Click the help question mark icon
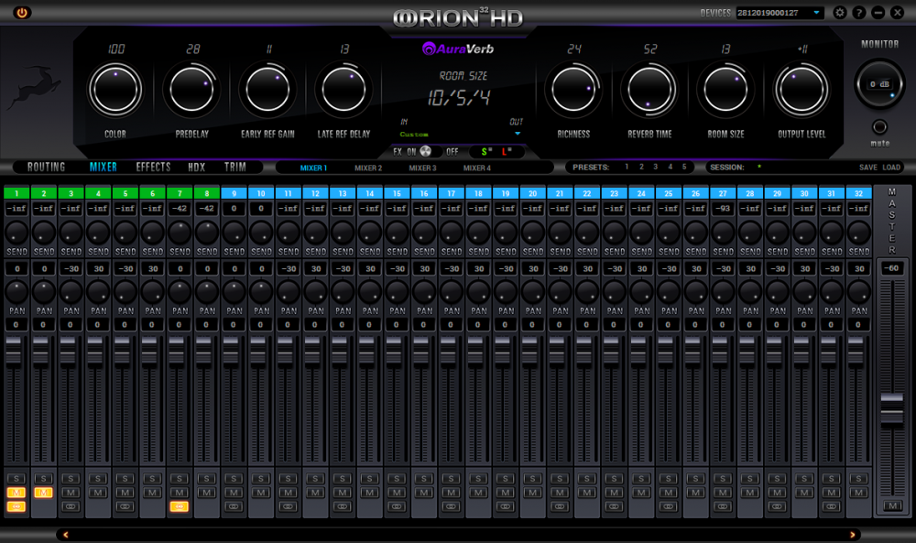This screenshot has width=916, height=543. coord(858,13)
